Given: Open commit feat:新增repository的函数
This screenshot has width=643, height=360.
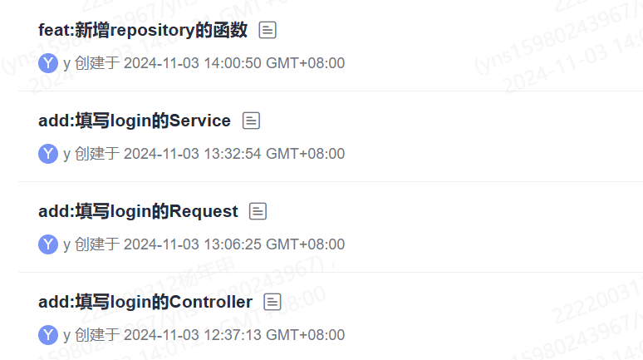Looking at the screenshot, I should point(143,31).
